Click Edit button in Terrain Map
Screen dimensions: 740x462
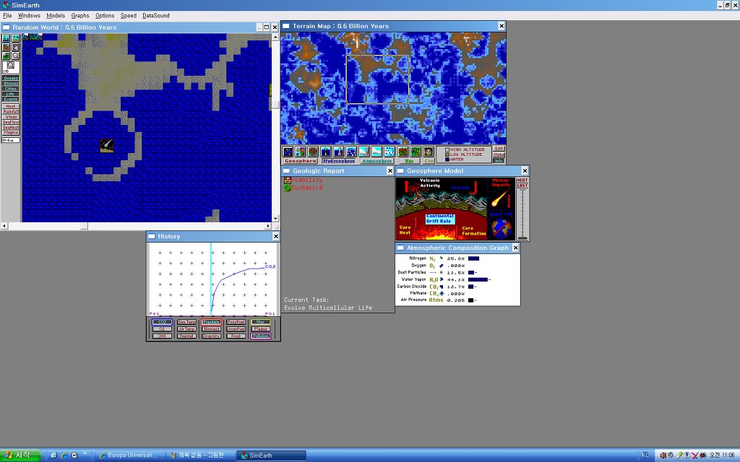click(x=499, y=149)
